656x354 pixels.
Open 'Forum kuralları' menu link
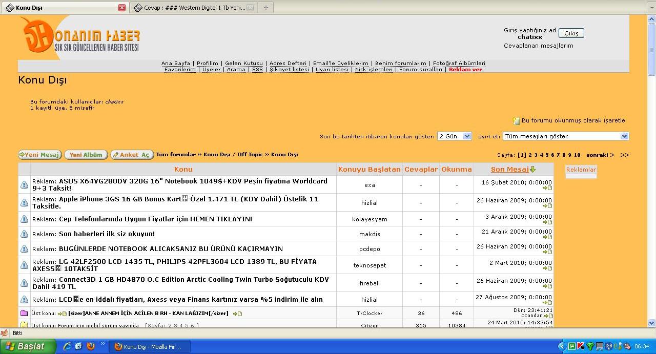tap(421, 70)
